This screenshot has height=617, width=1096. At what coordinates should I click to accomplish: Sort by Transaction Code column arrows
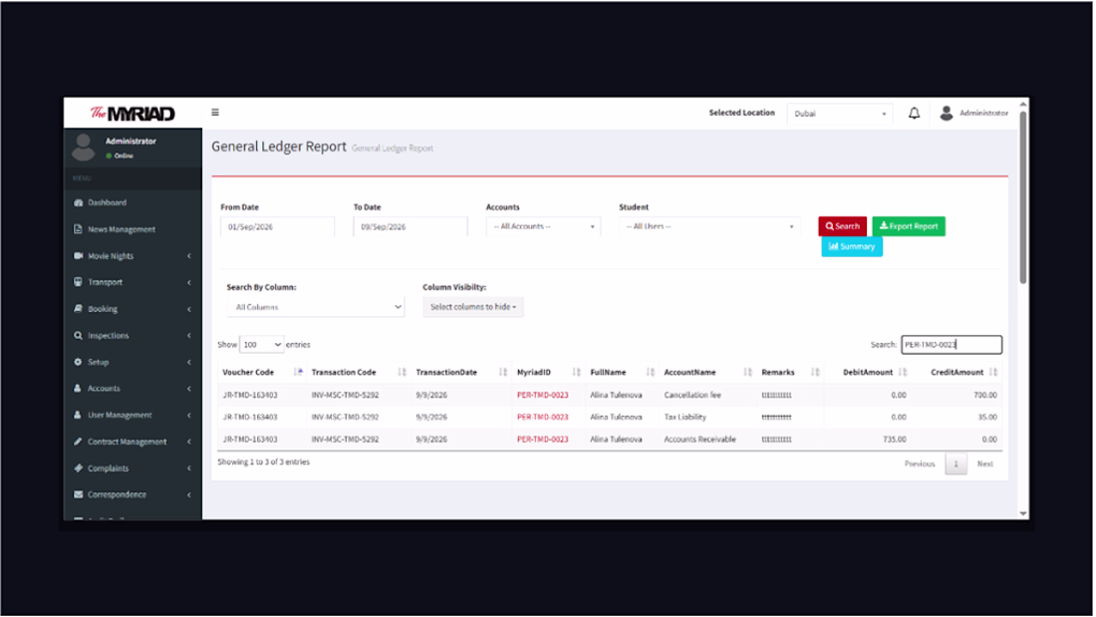pyautogui.click(x=402, y=372)
